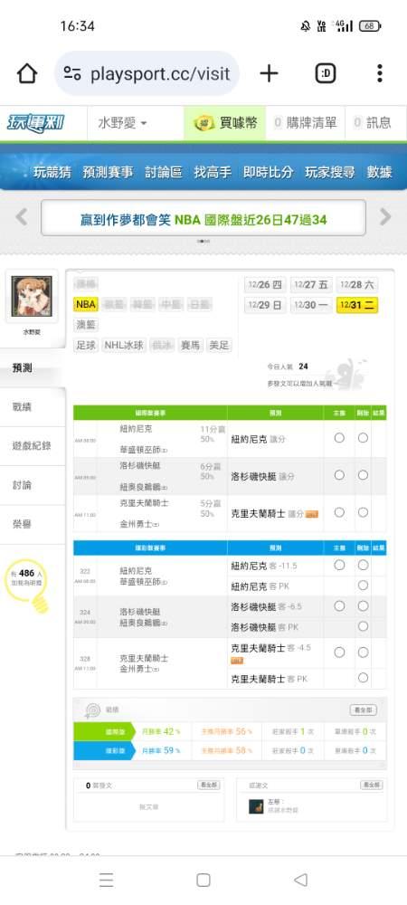The height and width of the screenshot is (905, 407).
Task: Open 購牌清單 purchase list
Action: (x=305, y=123)
